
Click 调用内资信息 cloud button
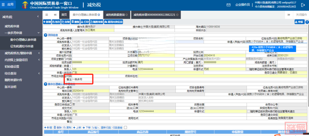pyautogui.click(x=114, y=22)
